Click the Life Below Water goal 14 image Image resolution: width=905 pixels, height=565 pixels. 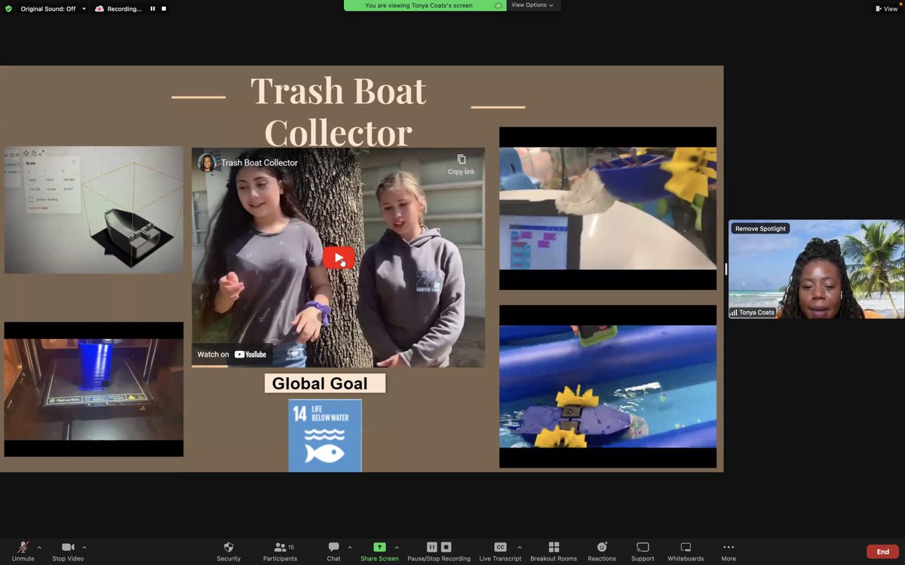(x=325, y=435)
